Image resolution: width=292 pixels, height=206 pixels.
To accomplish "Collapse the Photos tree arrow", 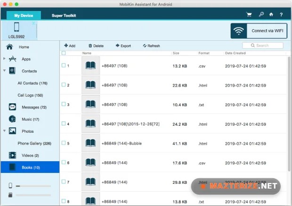I will (4, 131).
